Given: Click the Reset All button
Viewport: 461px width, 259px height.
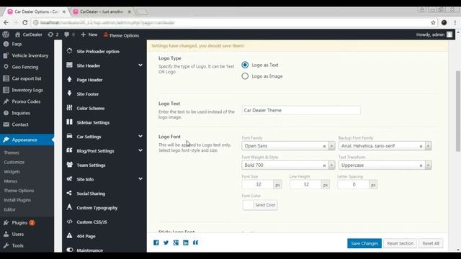Looking at the screenshot, I should pyautogui.click(x=431, y=243).
